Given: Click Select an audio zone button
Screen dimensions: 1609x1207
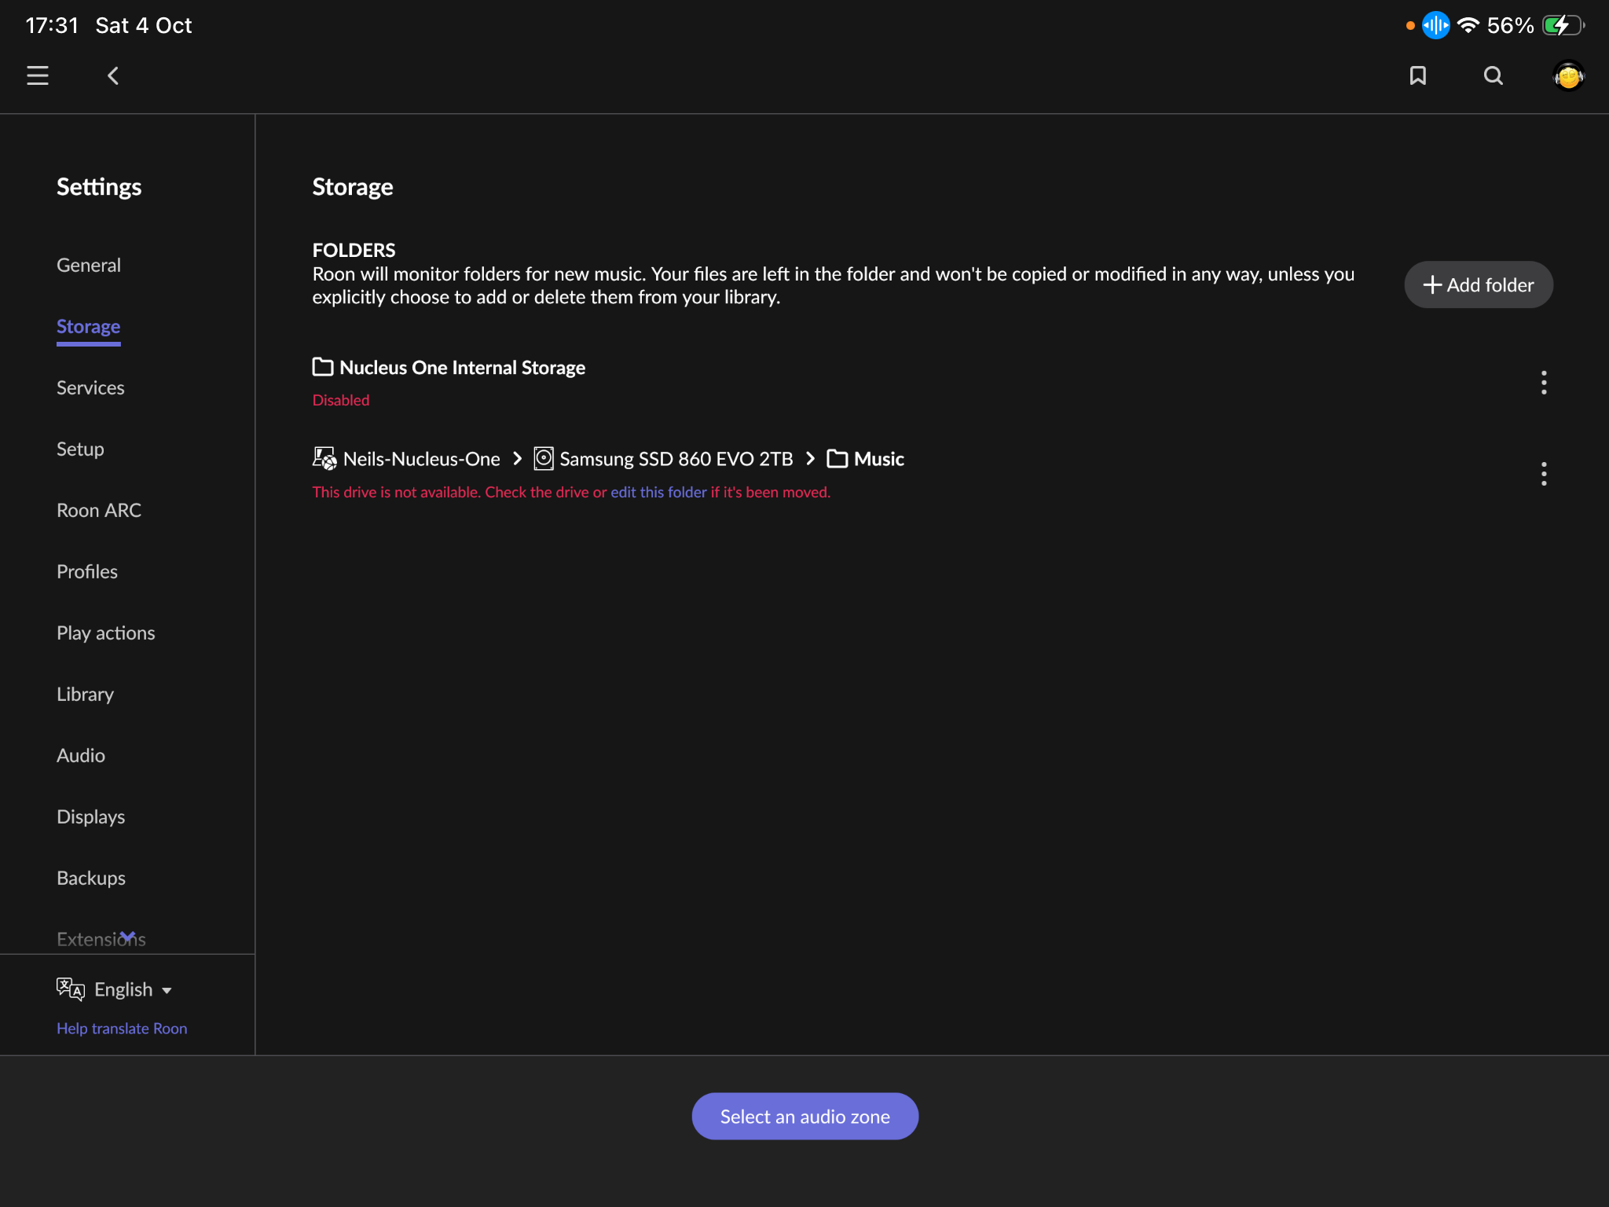Looking at the screenshot, I should (804, 1116).
